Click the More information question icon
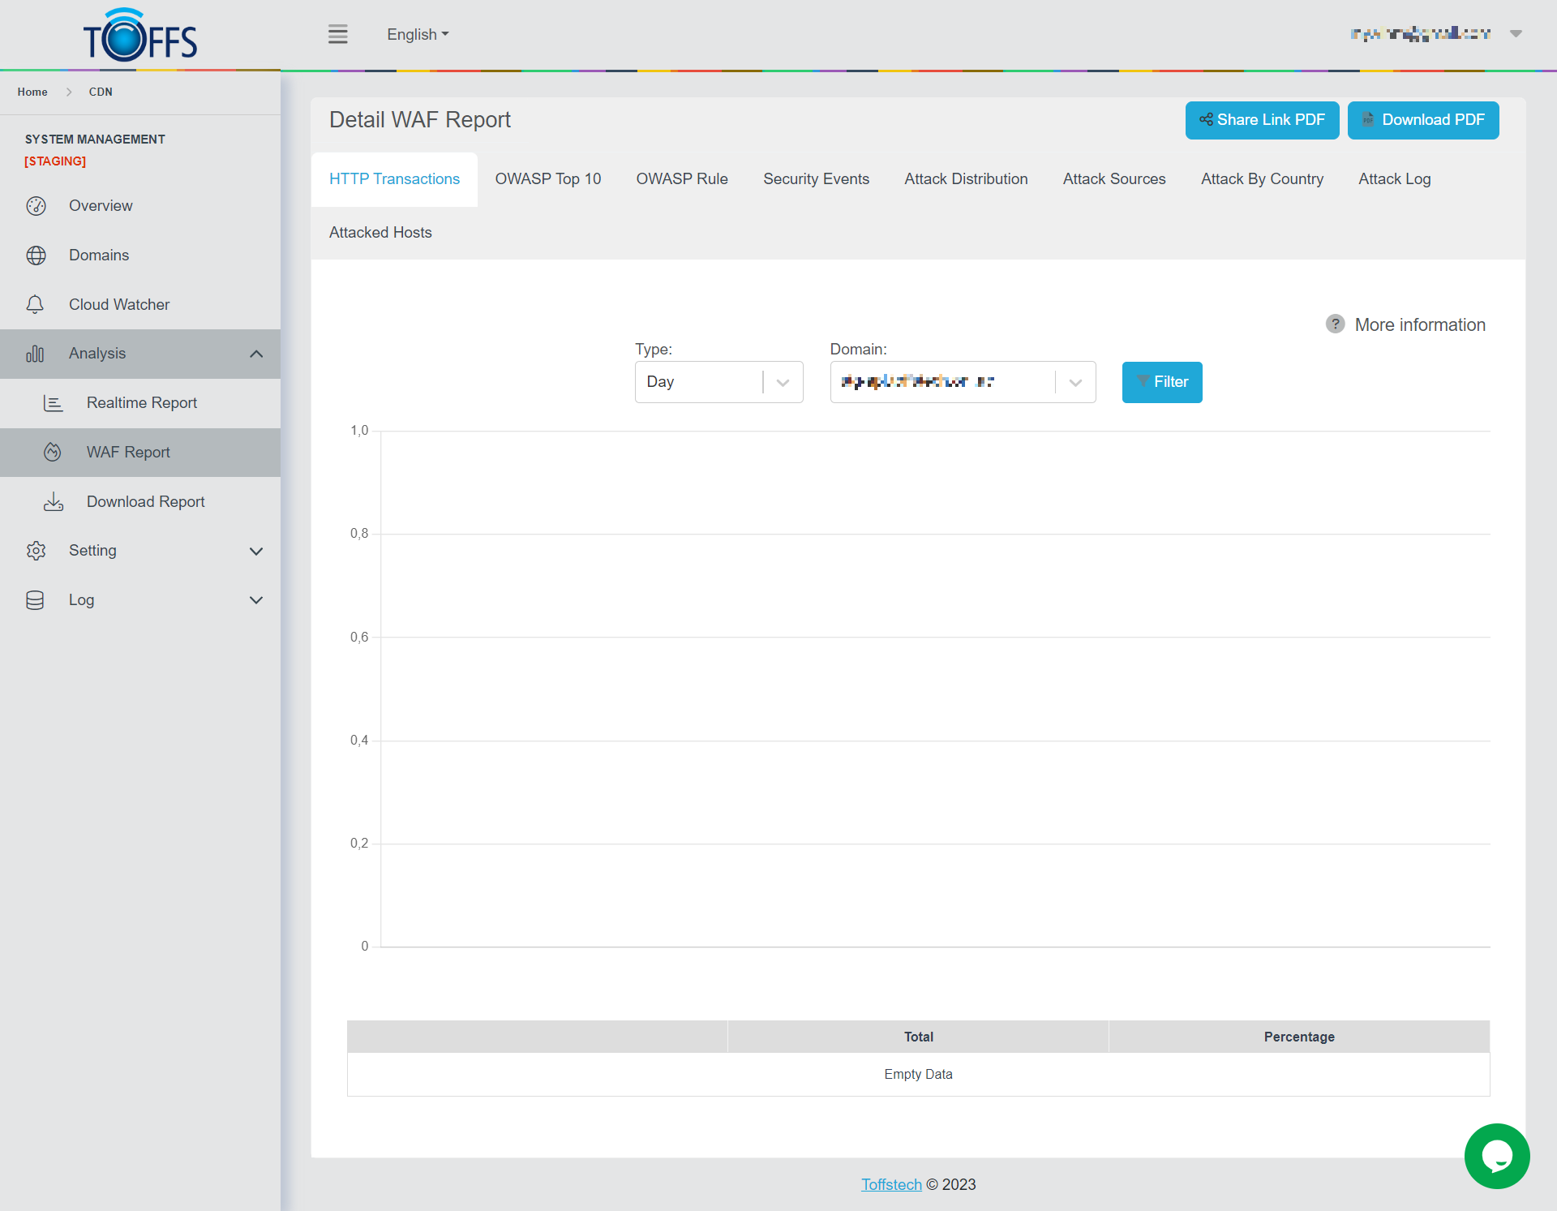Image resolution: width=1557 pixels, height=1211 pixels. point(1335,324)
